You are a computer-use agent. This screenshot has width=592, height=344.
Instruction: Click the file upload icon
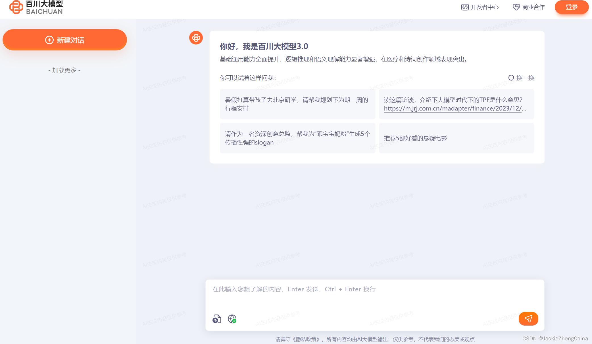217,319
